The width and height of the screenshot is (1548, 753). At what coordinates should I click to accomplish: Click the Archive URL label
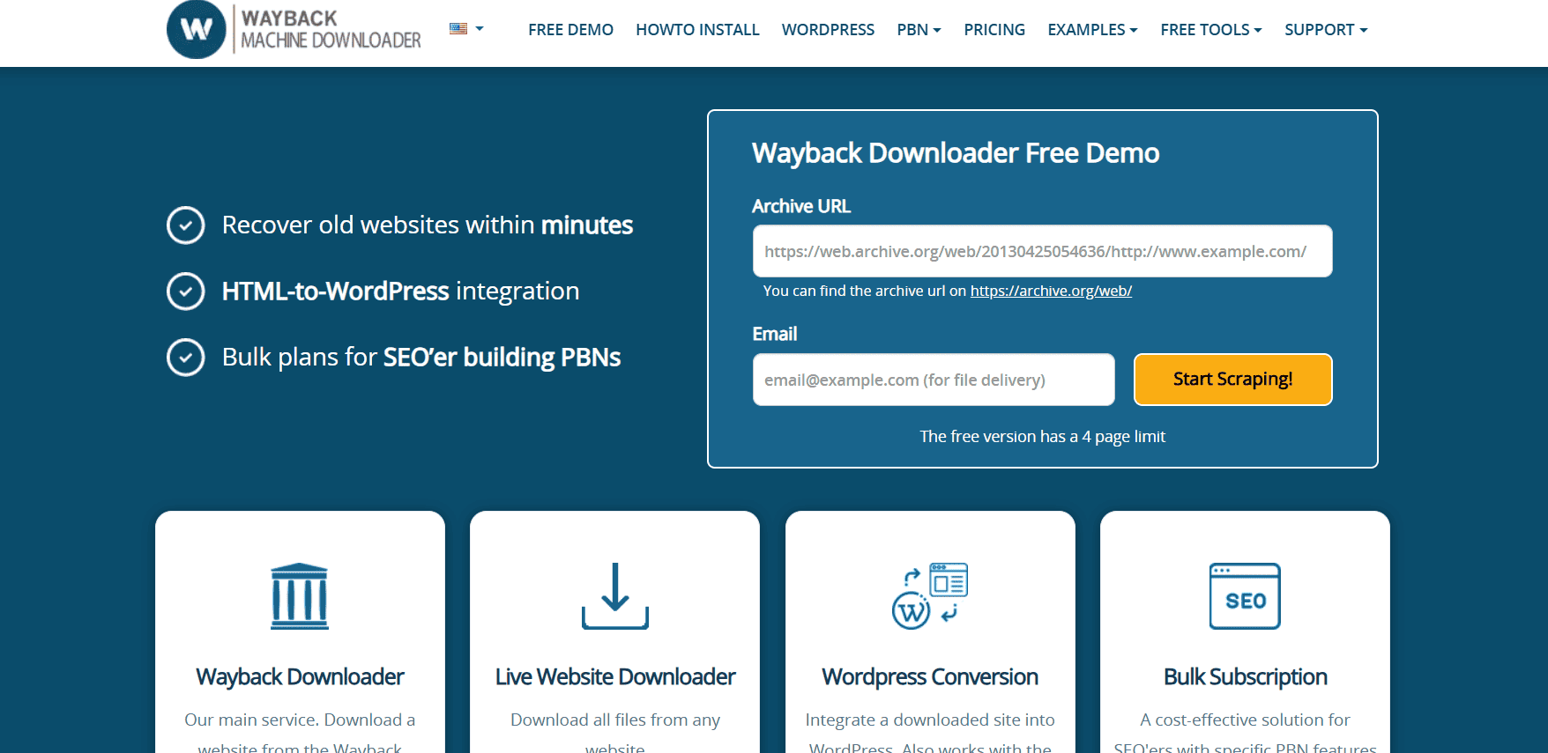pyautogui.click(x=801, y=206)
